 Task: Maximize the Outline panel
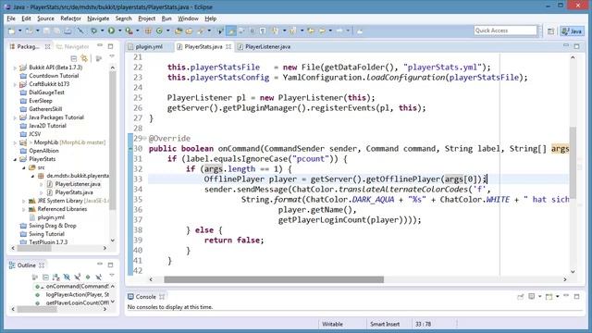click(x=110, y=265)
